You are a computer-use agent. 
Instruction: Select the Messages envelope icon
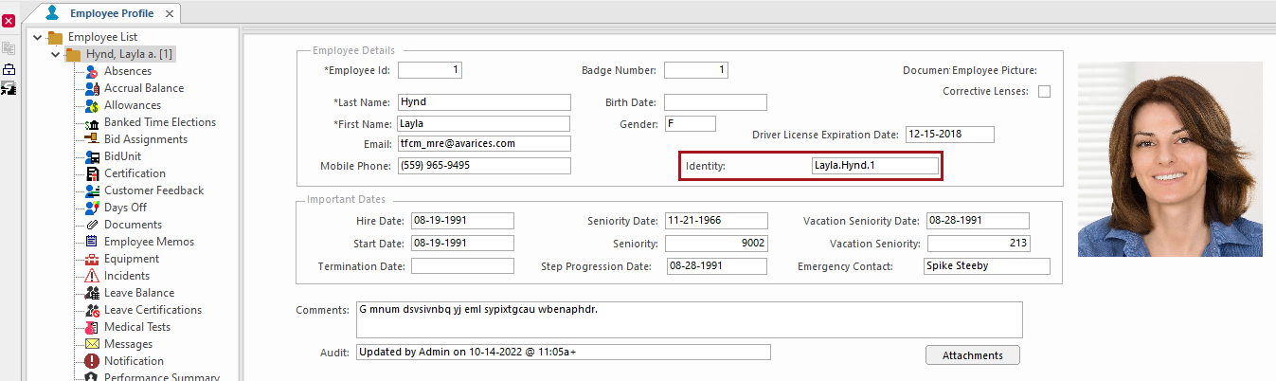click(x=93, y=344)
